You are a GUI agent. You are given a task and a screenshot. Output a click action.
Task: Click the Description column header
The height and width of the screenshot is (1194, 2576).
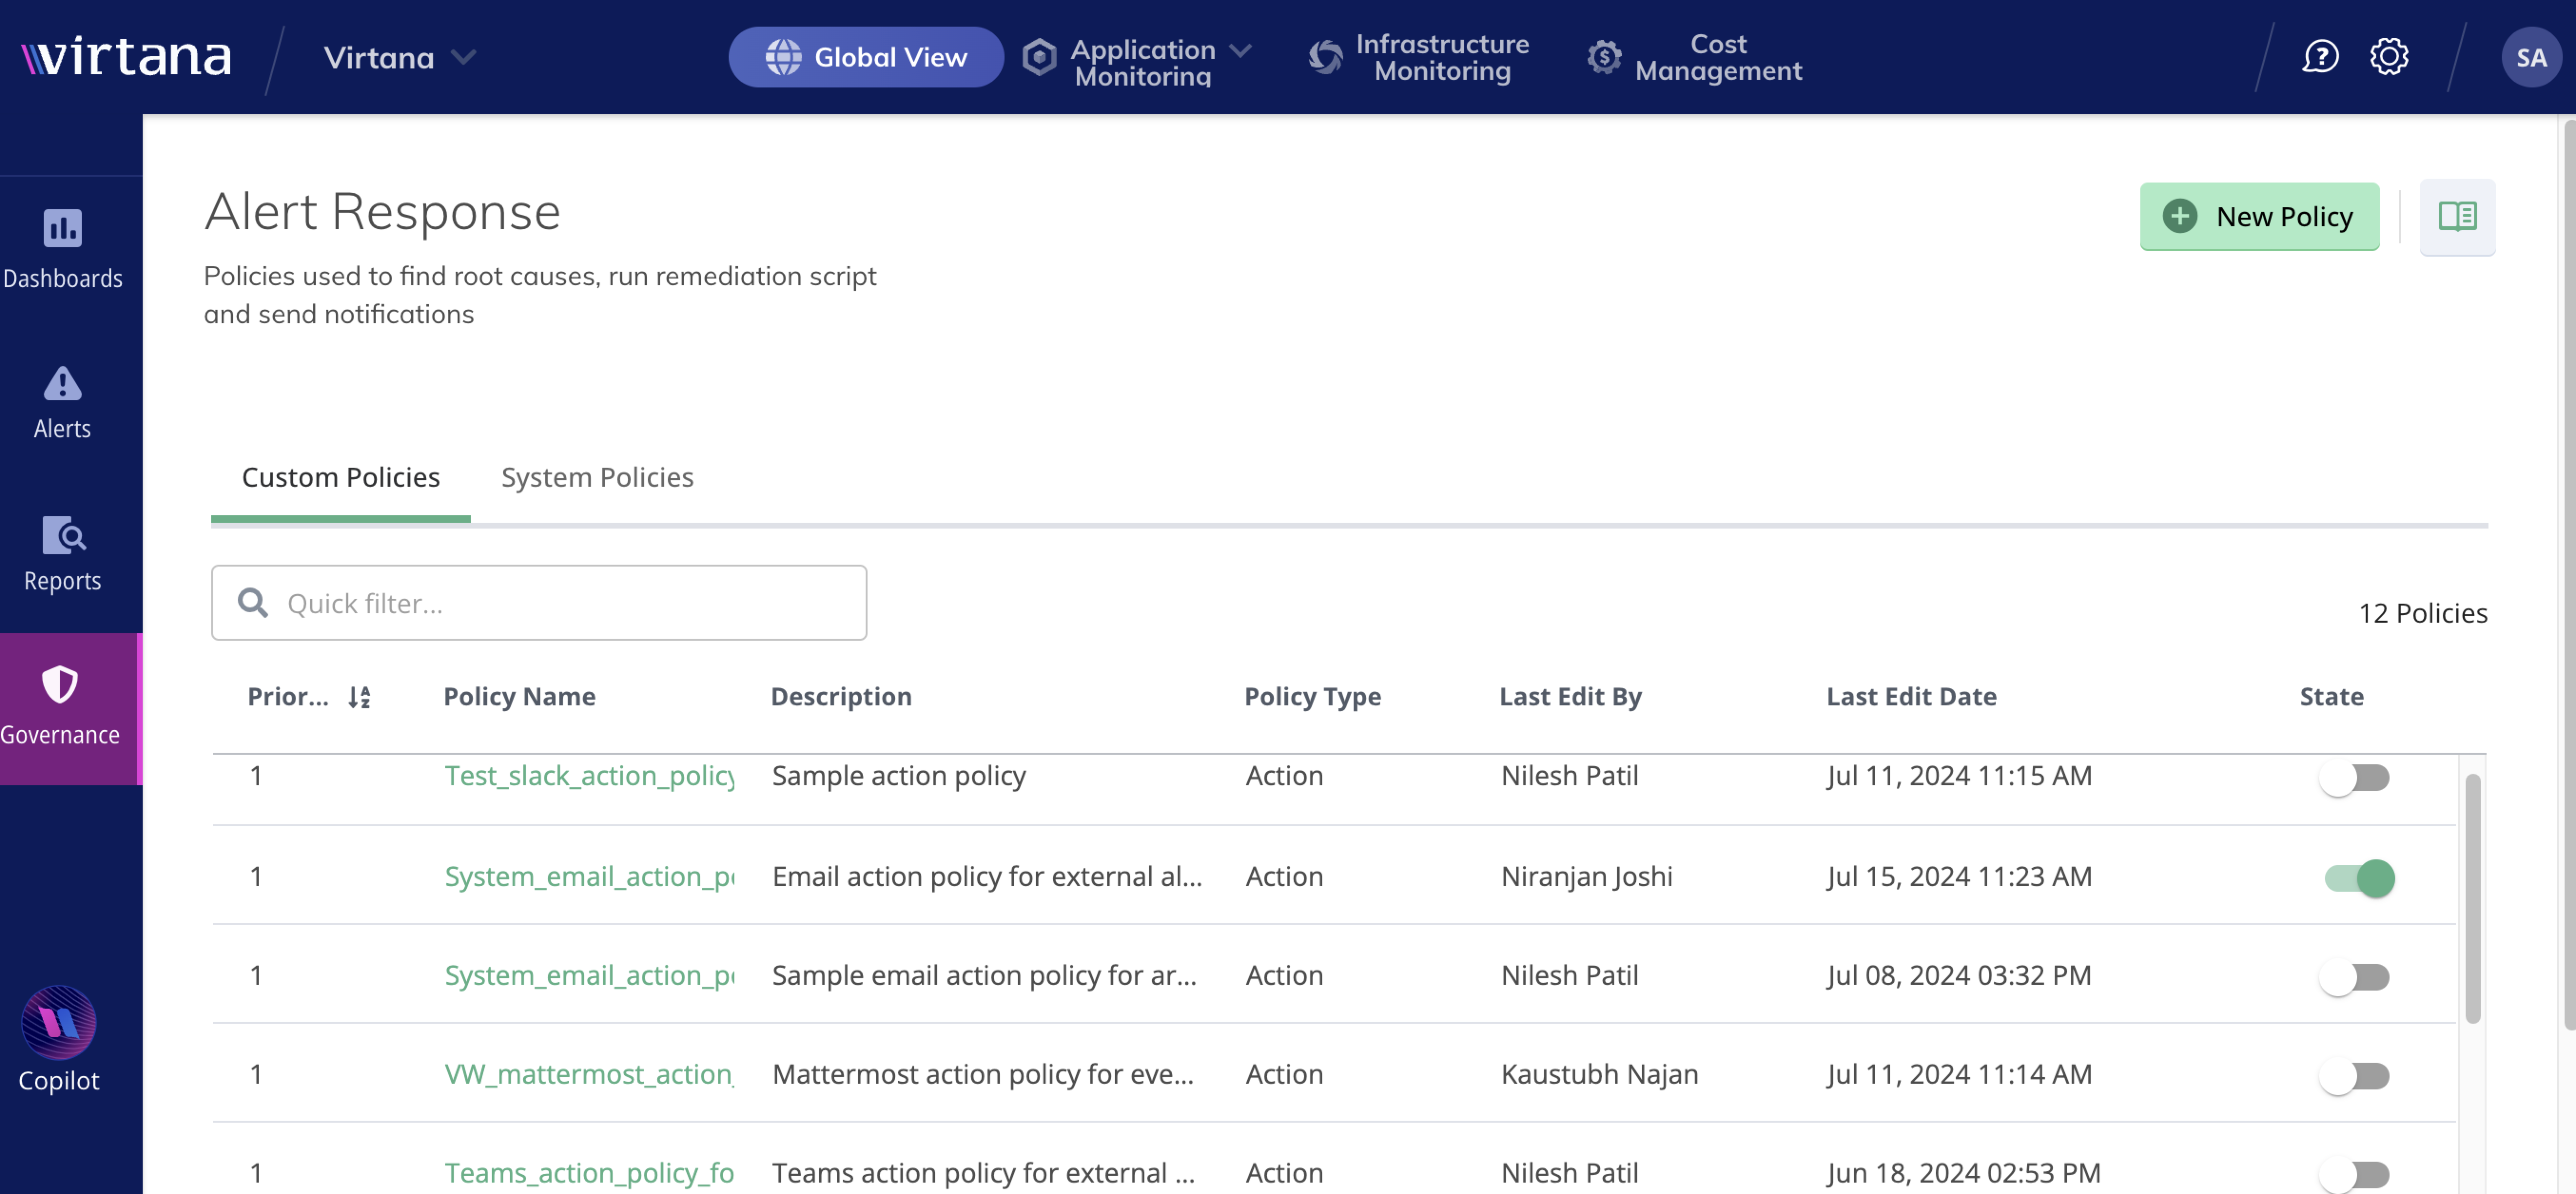841,696
